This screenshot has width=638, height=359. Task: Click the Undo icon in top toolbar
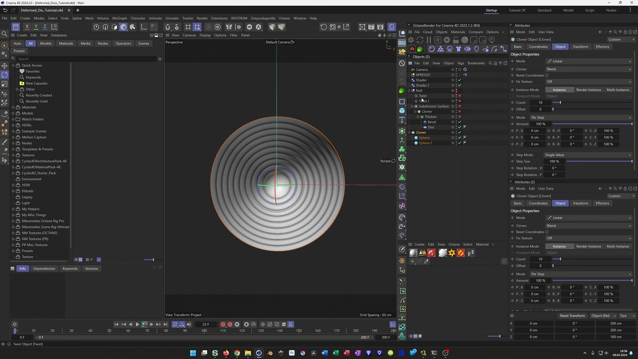coord(5,10)
